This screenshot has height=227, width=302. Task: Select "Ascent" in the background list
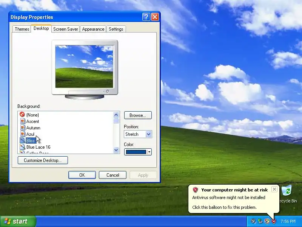tap(32, 121)
